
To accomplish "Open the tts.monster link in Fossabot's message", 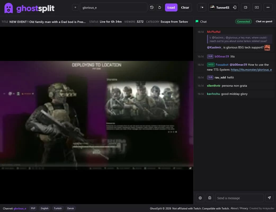I will pyautogui.click(x=251, y=69).
